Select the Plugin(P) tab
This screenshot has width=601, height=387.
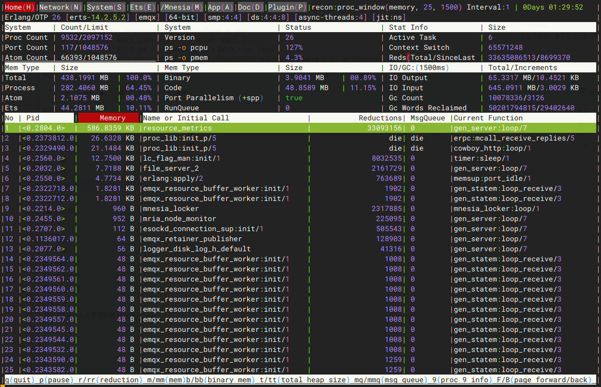pyautogui.click(x=287, y=7)
